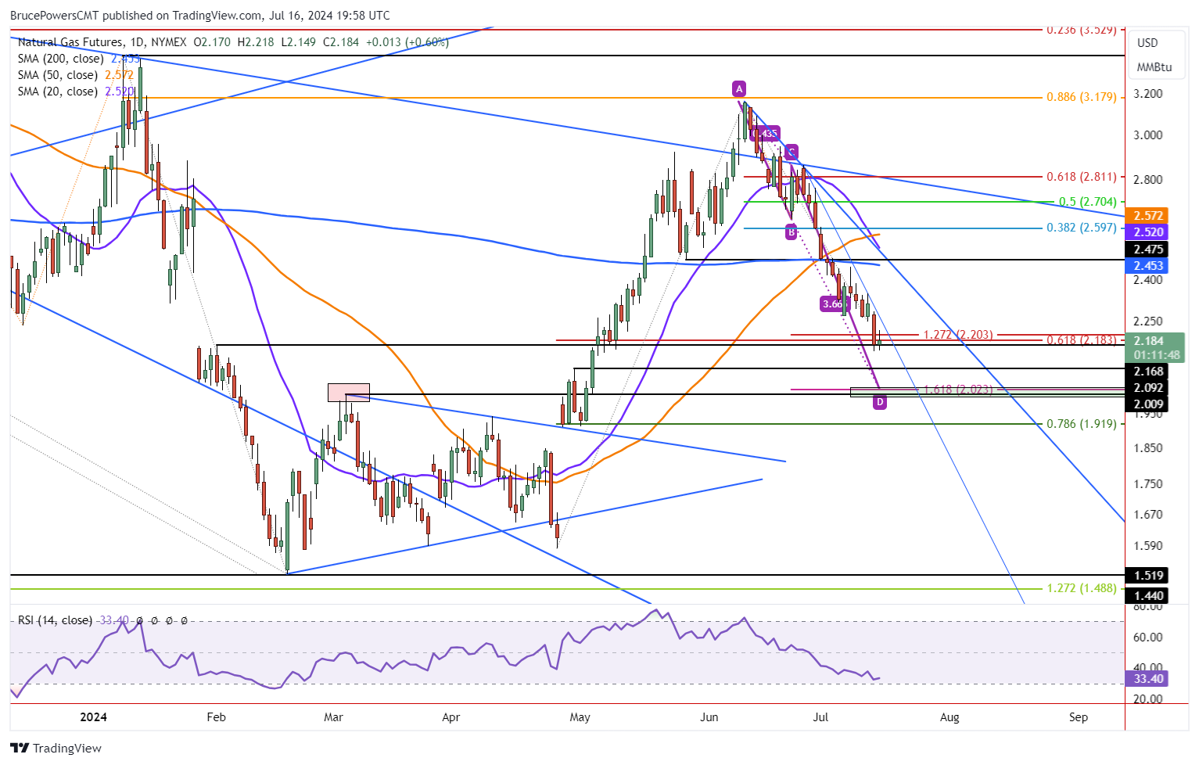Viewport: 1199px width, 765px height.
Task: Click the black 2.475 horizontal line price tag
Action: click(1148, 250)
